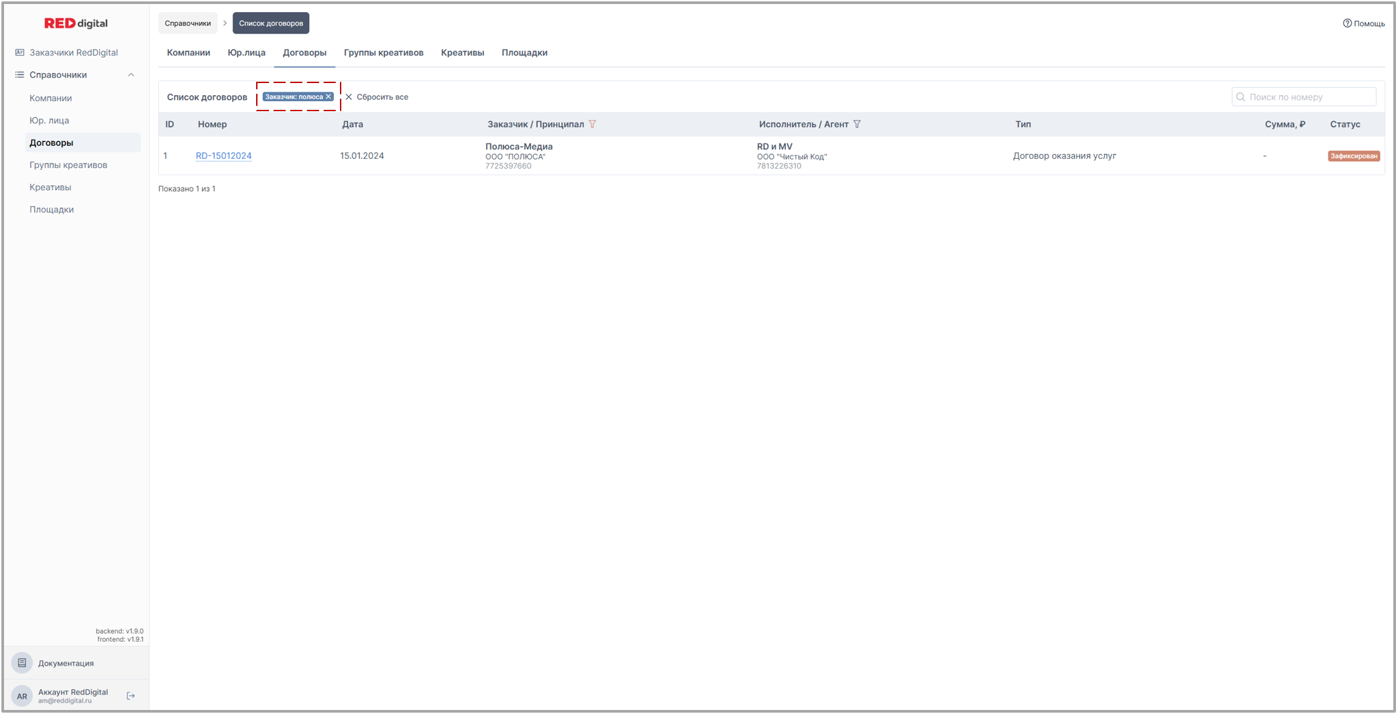The width and height of the screenshot is (1398, 714).
Task: Open contract link RD-15012024
Action: click(x=223, y=156)
